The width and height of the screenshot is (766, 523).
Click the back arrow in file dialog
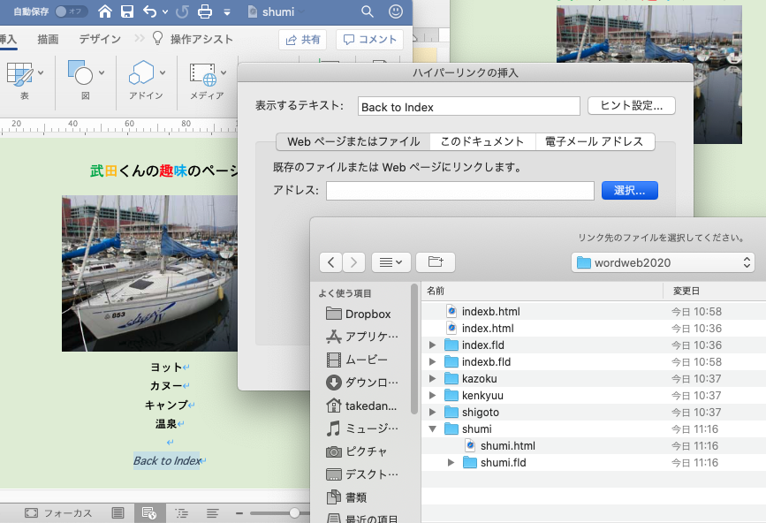[x=330, y=261]
